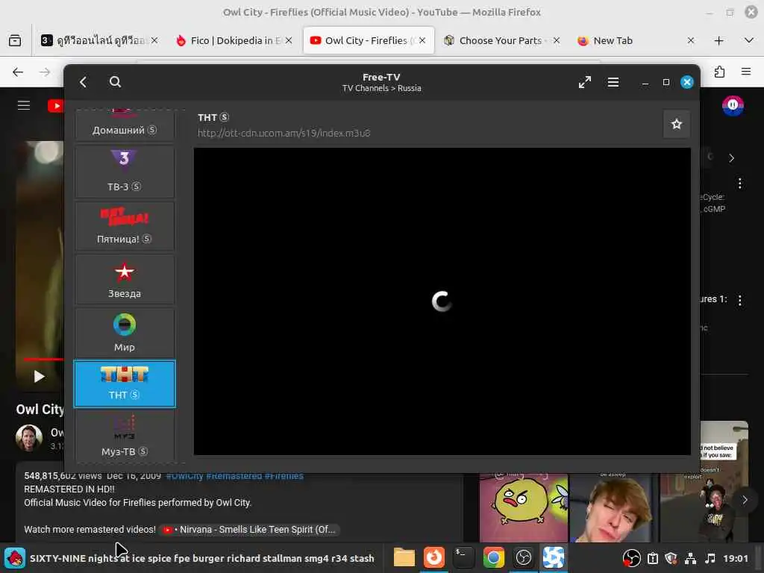This screenshot has height=573, width=764.
Task: Open clipboard tray icon
Action: point(652,558)
